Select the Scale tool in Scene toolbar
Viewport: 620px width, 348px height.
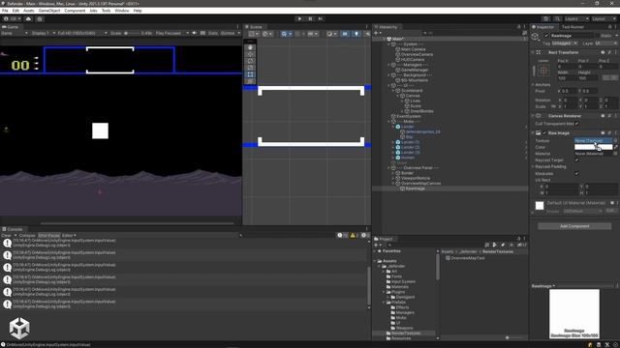tap(250, 68)
